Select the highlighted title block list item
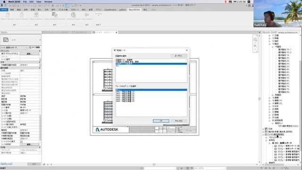302x170 pixels. click(151, 64)
